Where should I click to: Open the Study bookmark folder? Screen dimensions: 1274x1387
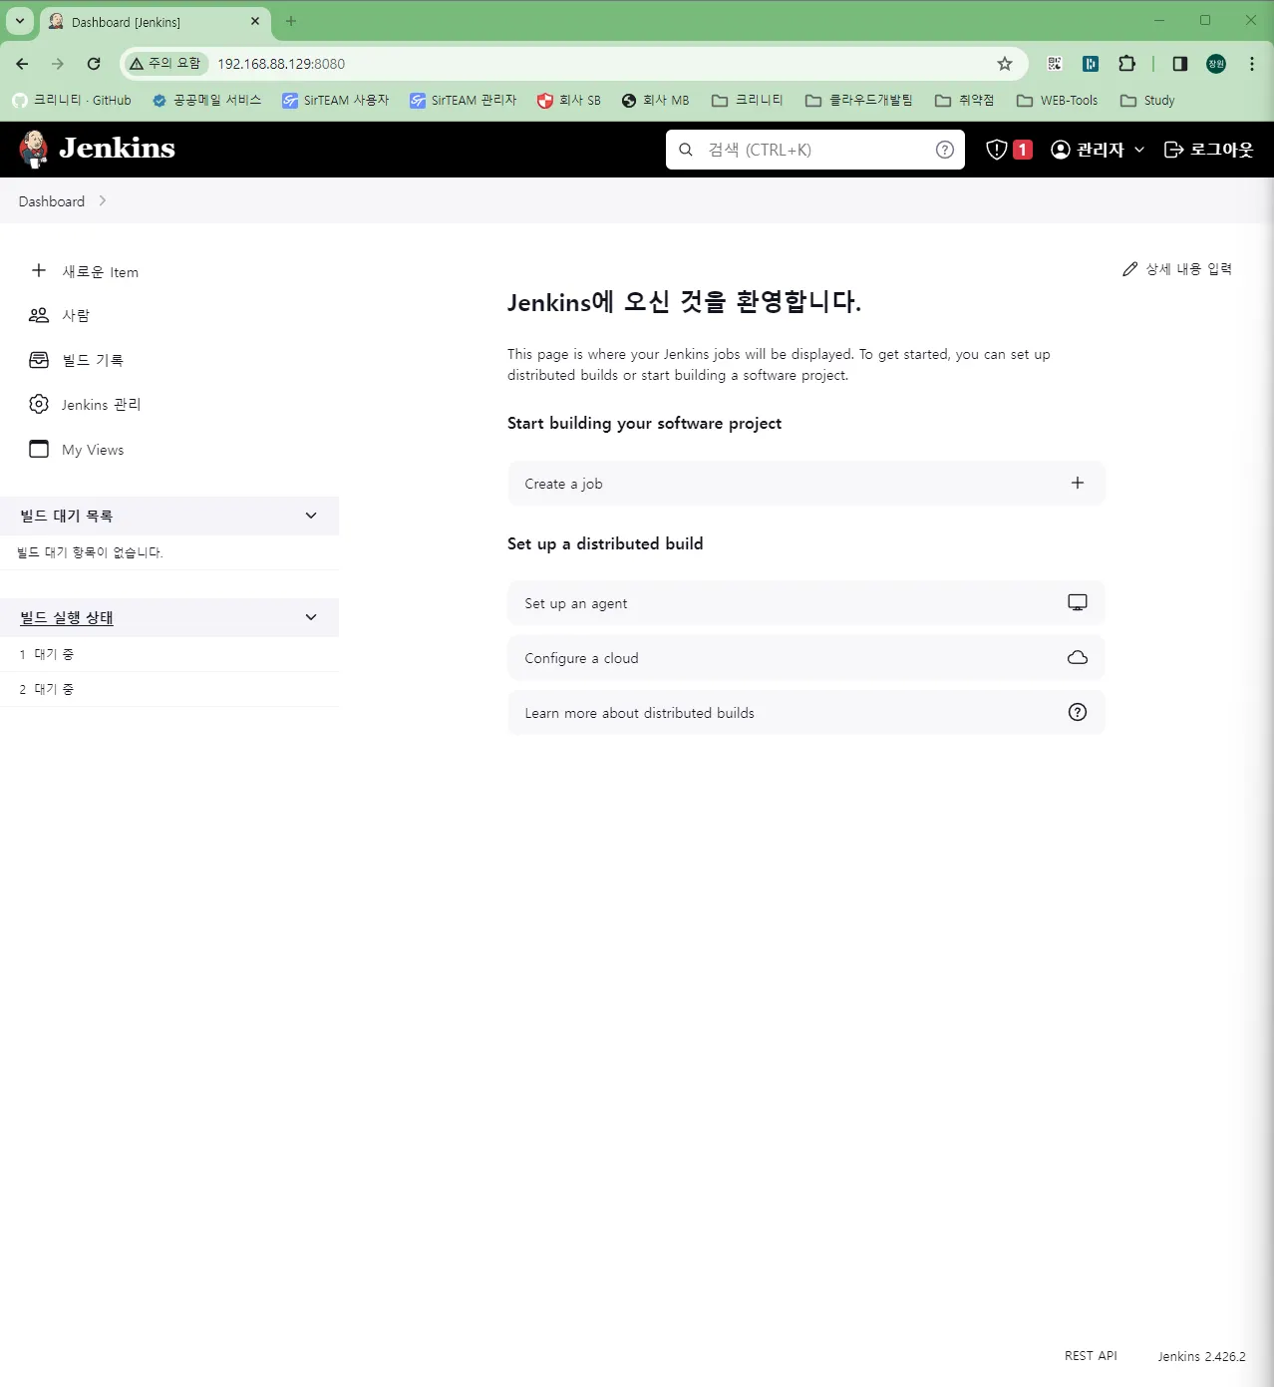click(x=1147, y=101)
